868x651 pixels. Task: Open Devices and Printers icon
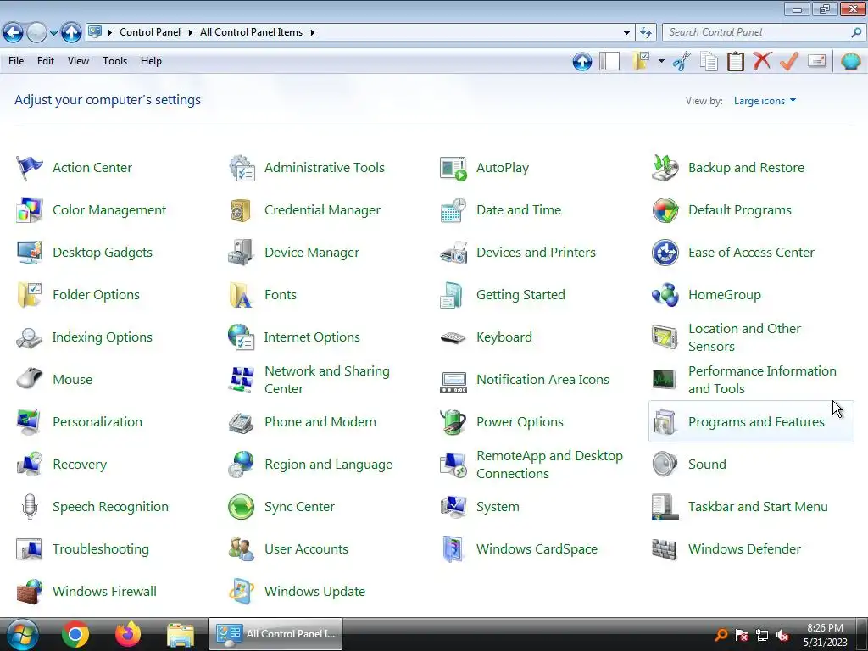tap(453, 253)
